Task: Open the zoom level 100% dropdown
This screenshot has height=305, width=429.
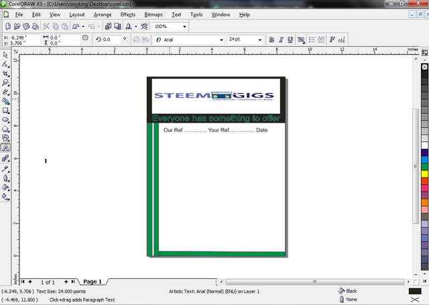Action: coord(185,27)
